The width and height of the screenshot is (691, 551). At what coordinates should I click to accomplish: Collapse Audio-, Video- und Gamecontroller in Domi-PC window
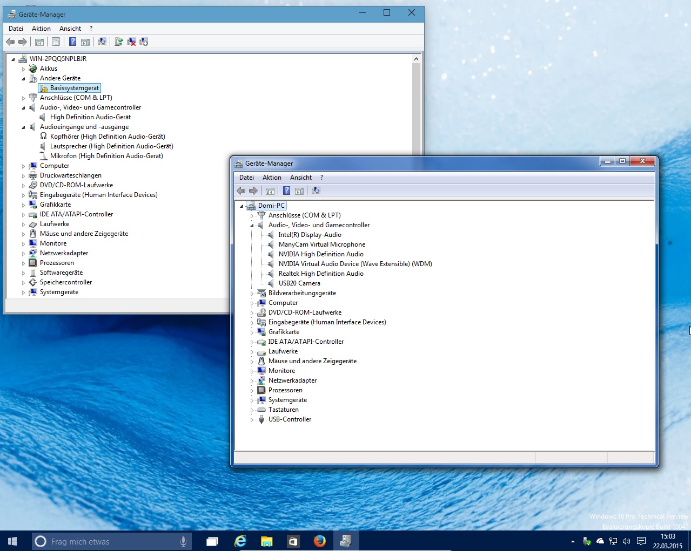[x=252, y=226]
